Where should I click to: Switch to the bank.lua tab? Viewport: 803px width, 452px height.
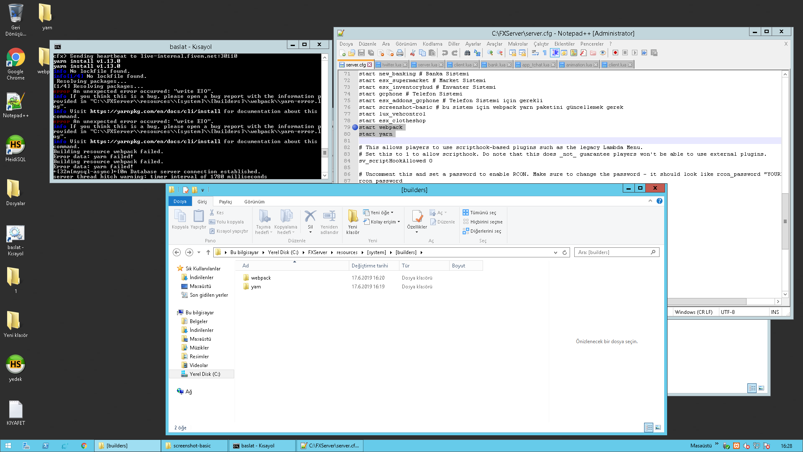496,64
